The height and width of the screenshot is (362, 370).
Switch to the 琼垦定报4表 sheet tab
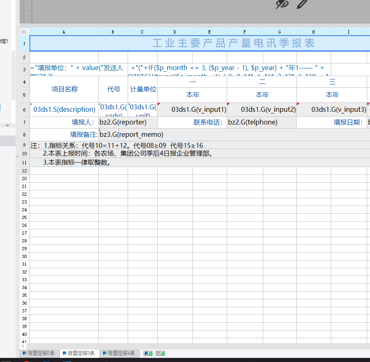(119, 353)
